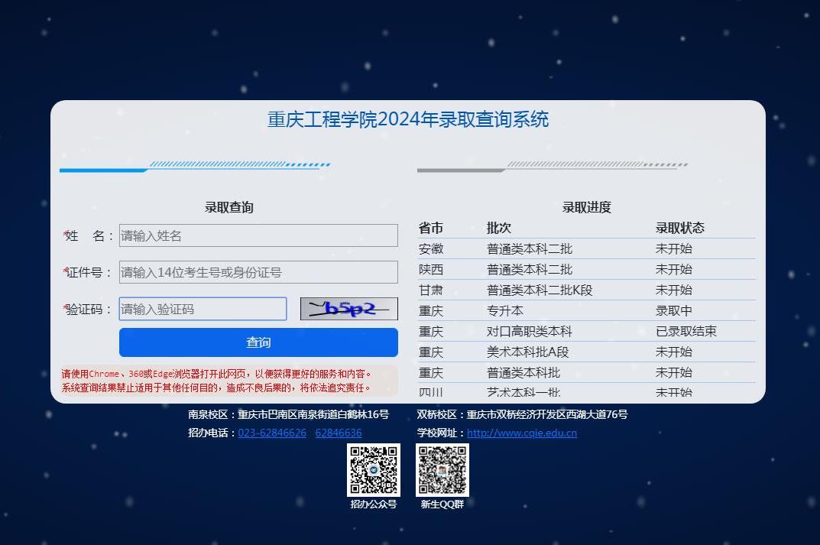Click the 省市 column header

click(x=430, y=228)
